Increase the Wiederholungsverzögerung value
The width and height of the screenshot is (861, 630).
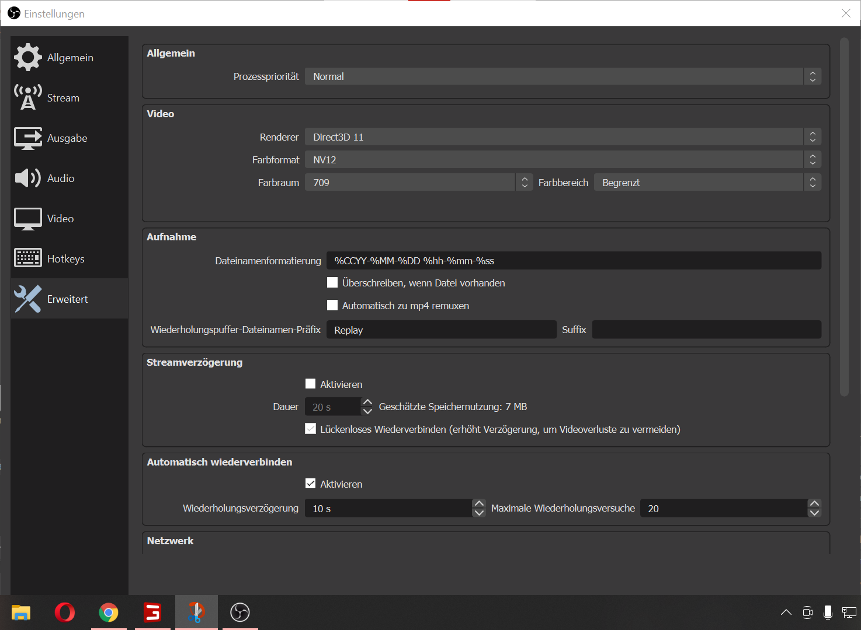479,503
